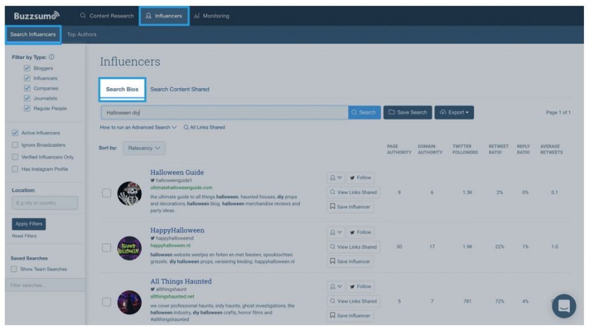Enable Ignore Broadcasters option
This screenshot has width=592, height=331.
(x=14, y=145)
